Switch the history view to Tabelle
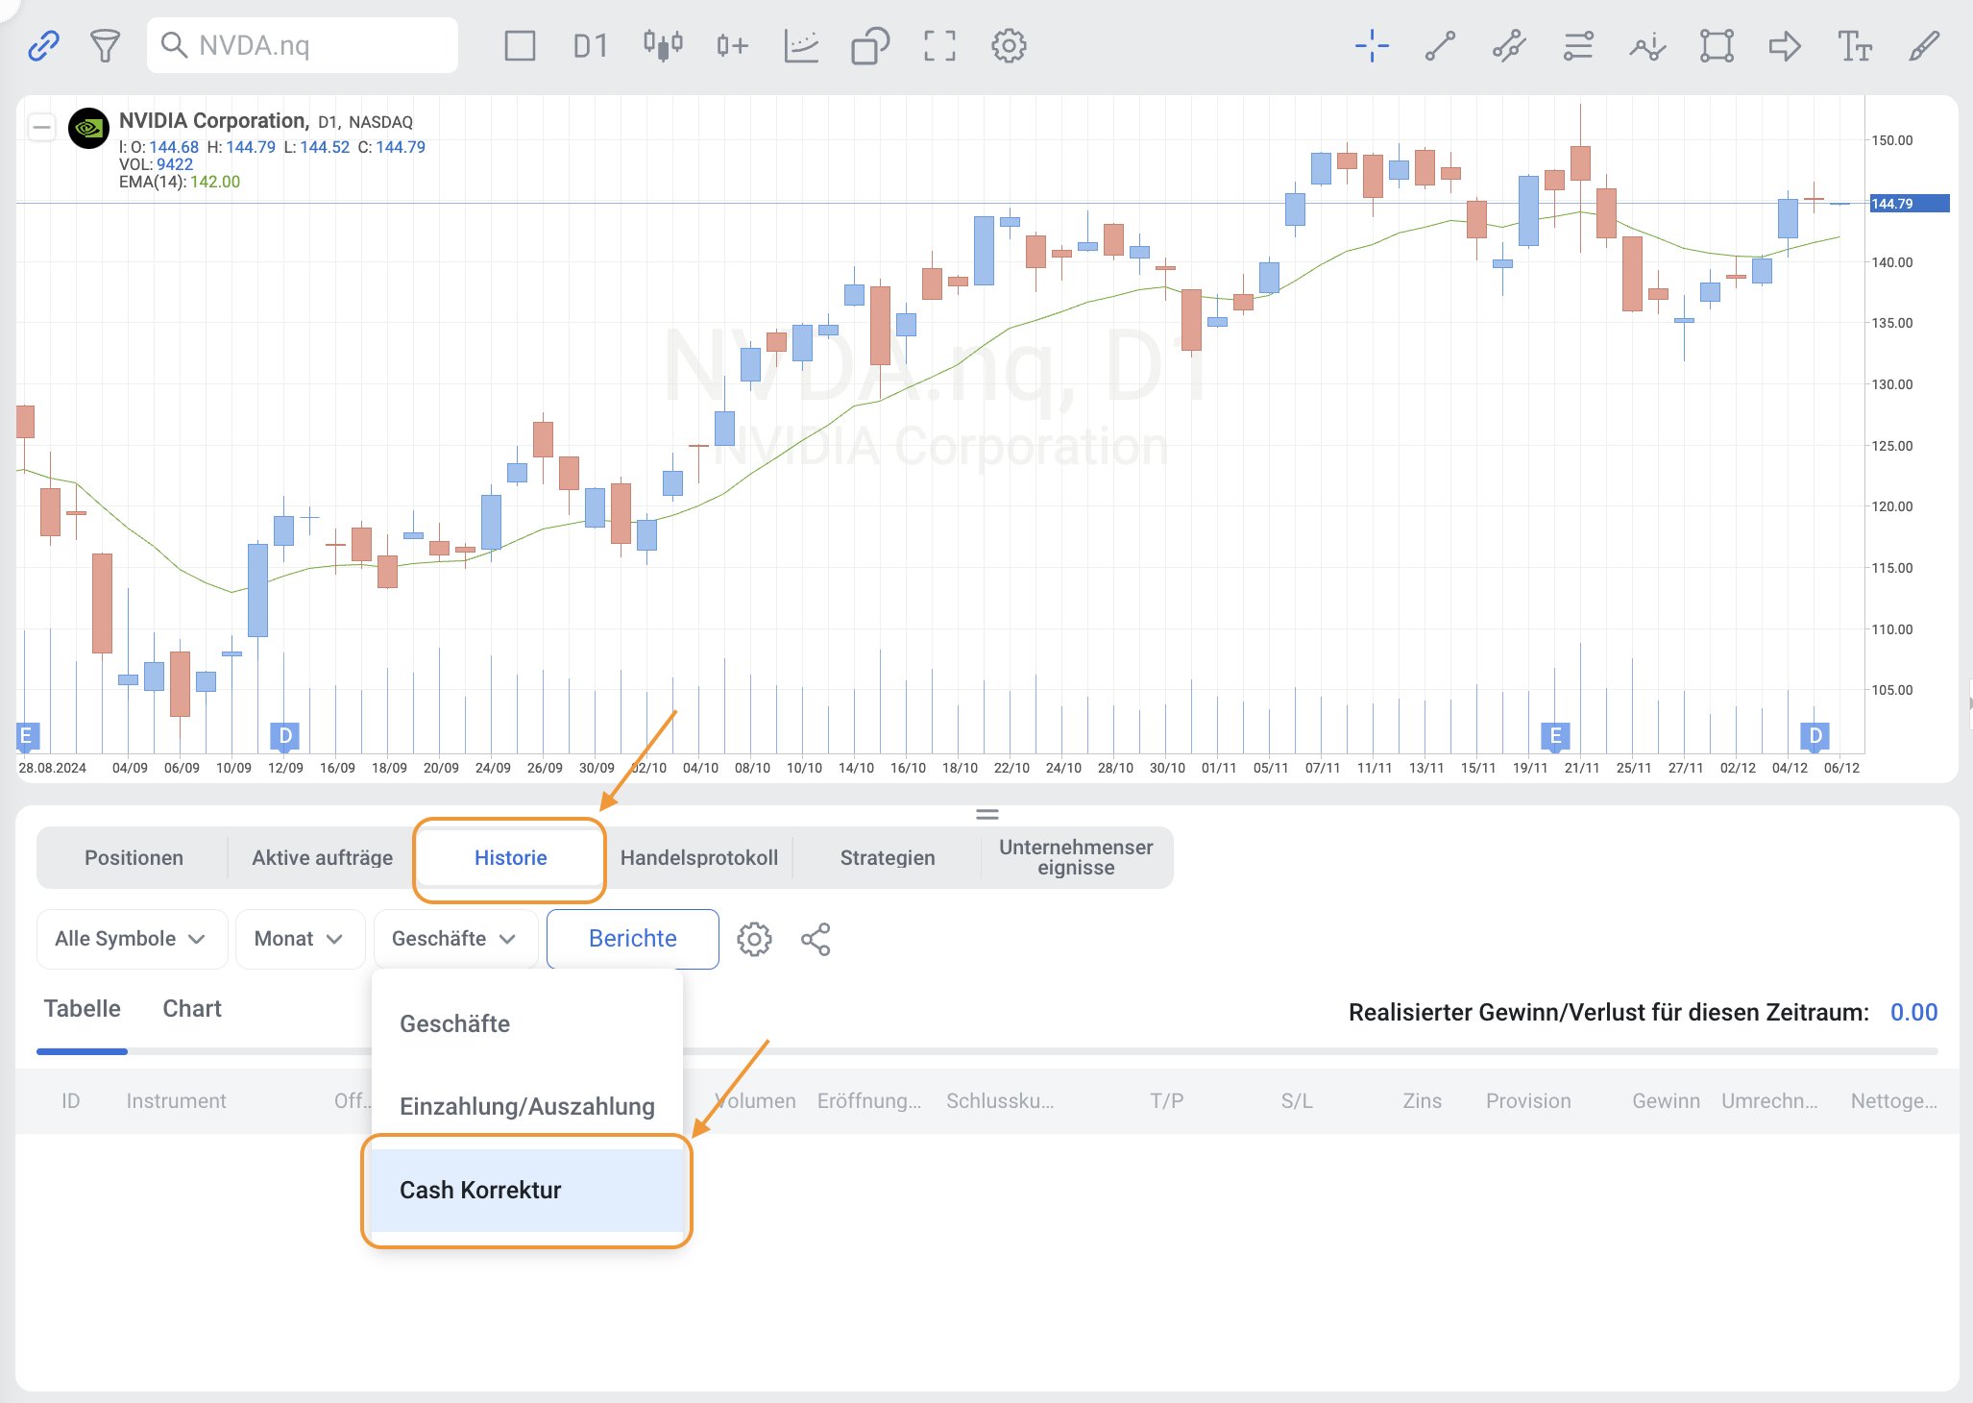 (x=83, y=1008)
